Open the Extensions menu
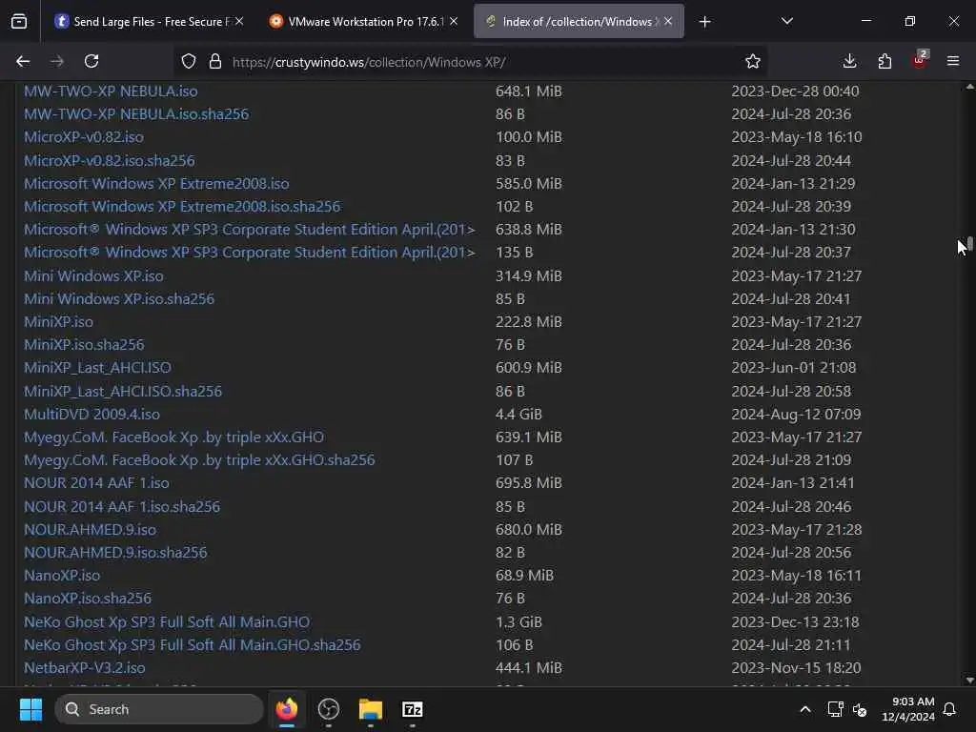Viewport: 976px width, 732px height. (884, 61)
